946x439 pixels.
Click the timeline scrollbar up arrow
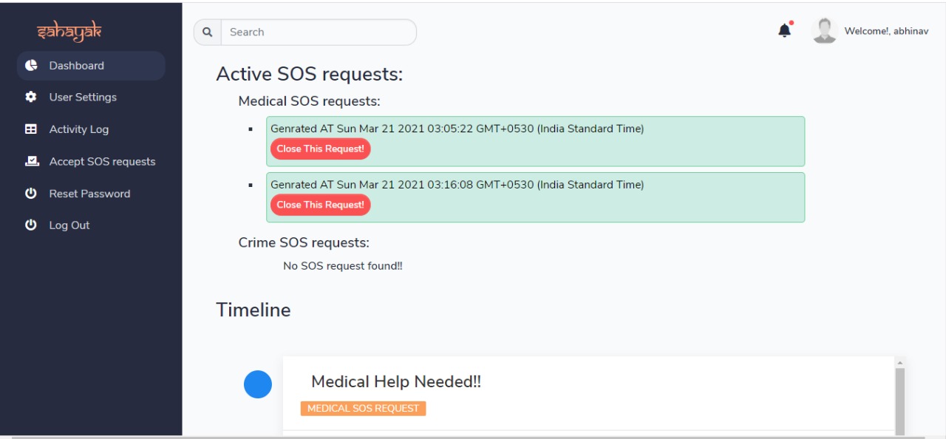click(899, 363)
